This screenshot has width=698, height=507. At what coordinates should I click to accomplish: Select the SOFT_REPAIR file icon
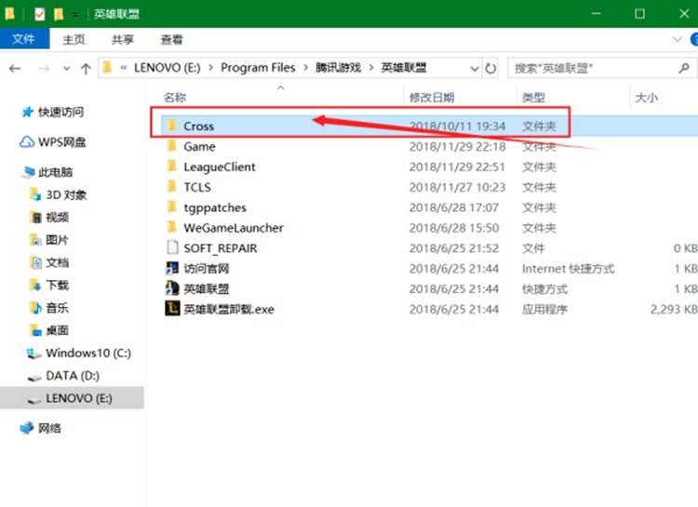(172, 248)
